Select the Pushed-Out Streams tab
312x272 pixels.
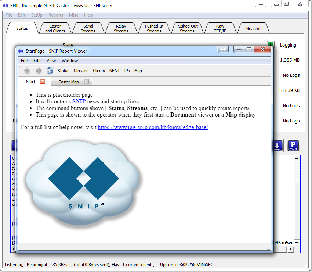point(187,29)
